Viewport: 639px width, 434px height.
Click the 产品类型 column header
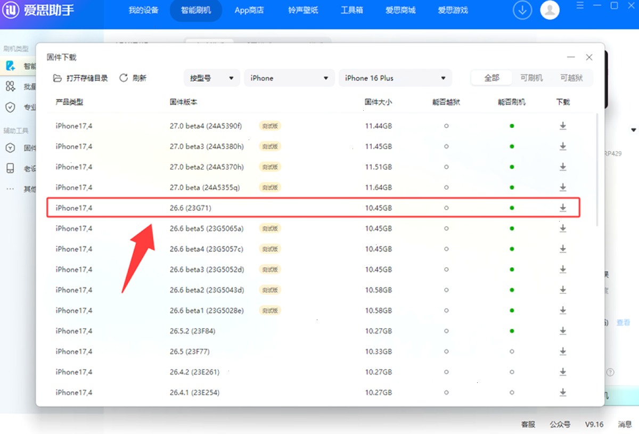pyautogui.click(x=70, y=102)
